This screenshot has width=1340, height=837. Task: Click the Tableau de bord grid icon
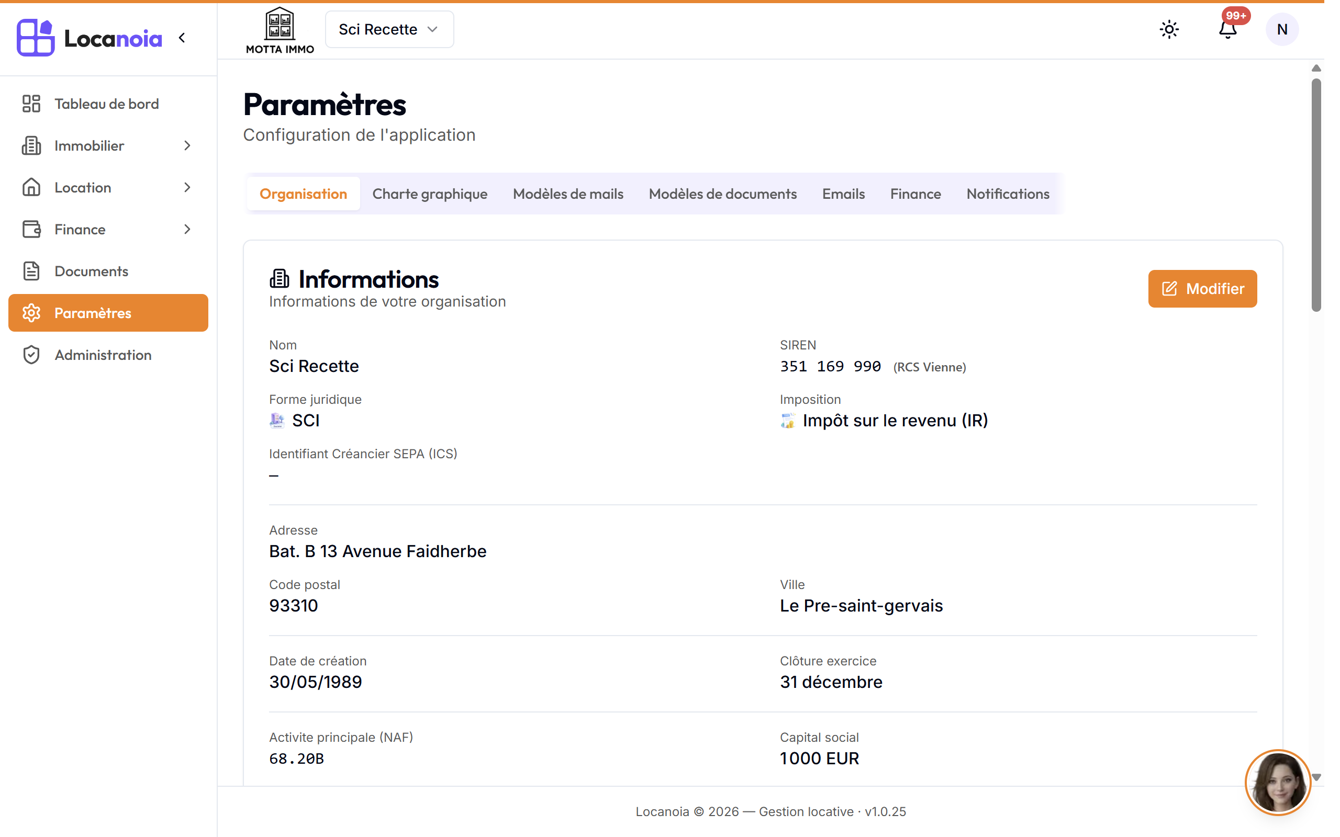click(31, 104)
